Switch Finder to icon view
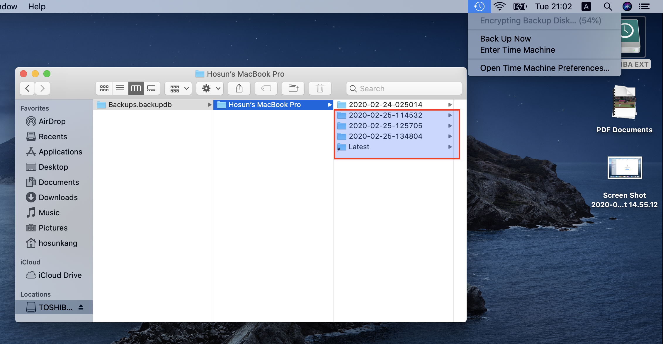This screenshot has height=344, width=663. [104, 88]
